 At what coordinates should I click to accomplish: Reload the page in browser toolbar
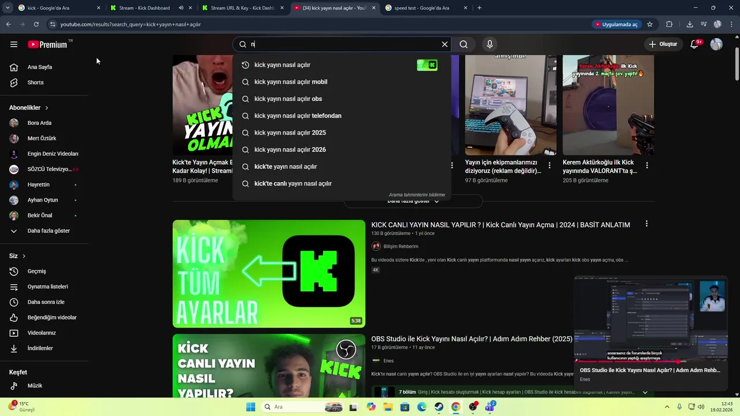coord(36,24)
